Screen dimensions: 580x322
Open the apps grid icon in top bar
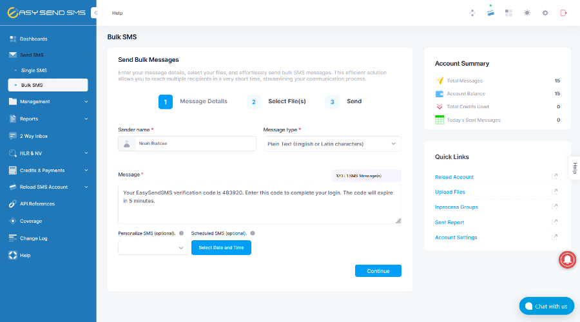(508, 13)
